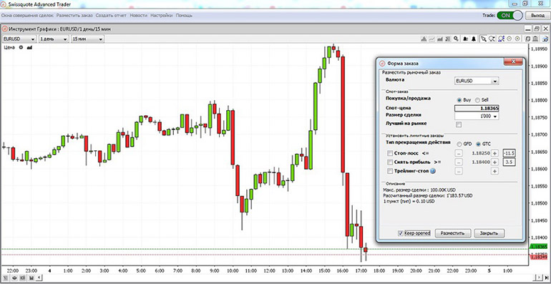Click the zoom-out magnifier with cross icon
This screenshot has width=551, height=284.
(x=492, y=39)
